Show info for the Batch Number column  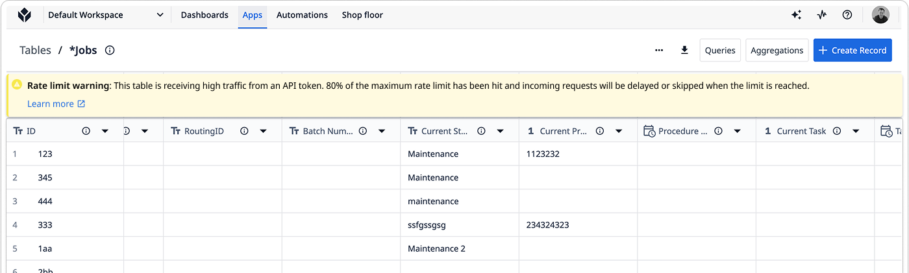tap(363, 131)
